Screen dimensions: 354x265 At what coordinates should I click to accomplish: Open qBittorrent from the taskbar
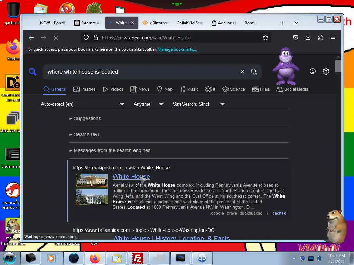[x=202, y=258]
